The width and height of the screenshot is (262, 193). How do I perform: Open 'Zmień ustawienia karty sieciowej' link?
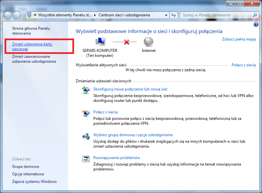[32, 47]
